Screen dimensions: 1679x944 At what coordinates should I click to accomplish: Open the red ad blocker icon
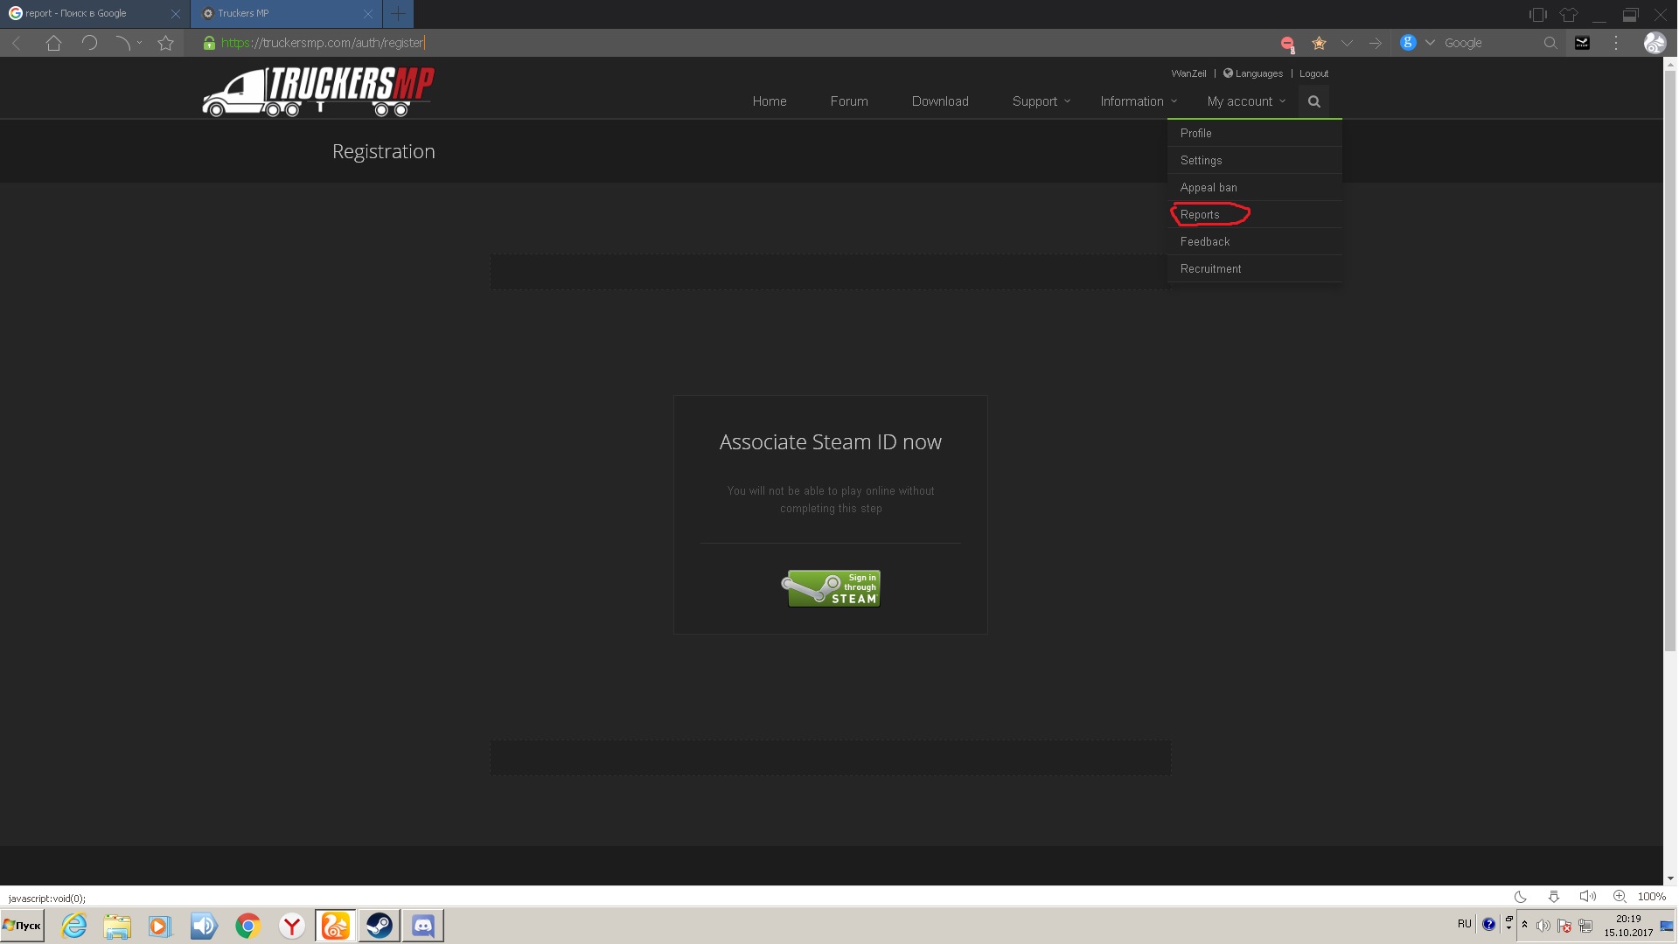tap(1287, 43)
